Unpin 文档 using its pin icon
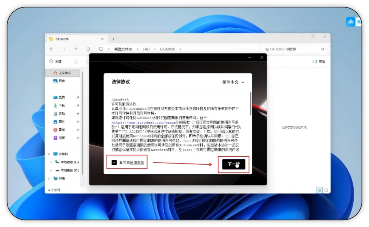The height and width of the screenshot is (227, 369). coord(78,114)
